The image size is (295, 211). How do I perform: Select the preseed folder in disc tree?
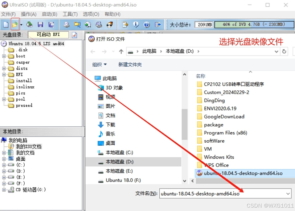24,105
